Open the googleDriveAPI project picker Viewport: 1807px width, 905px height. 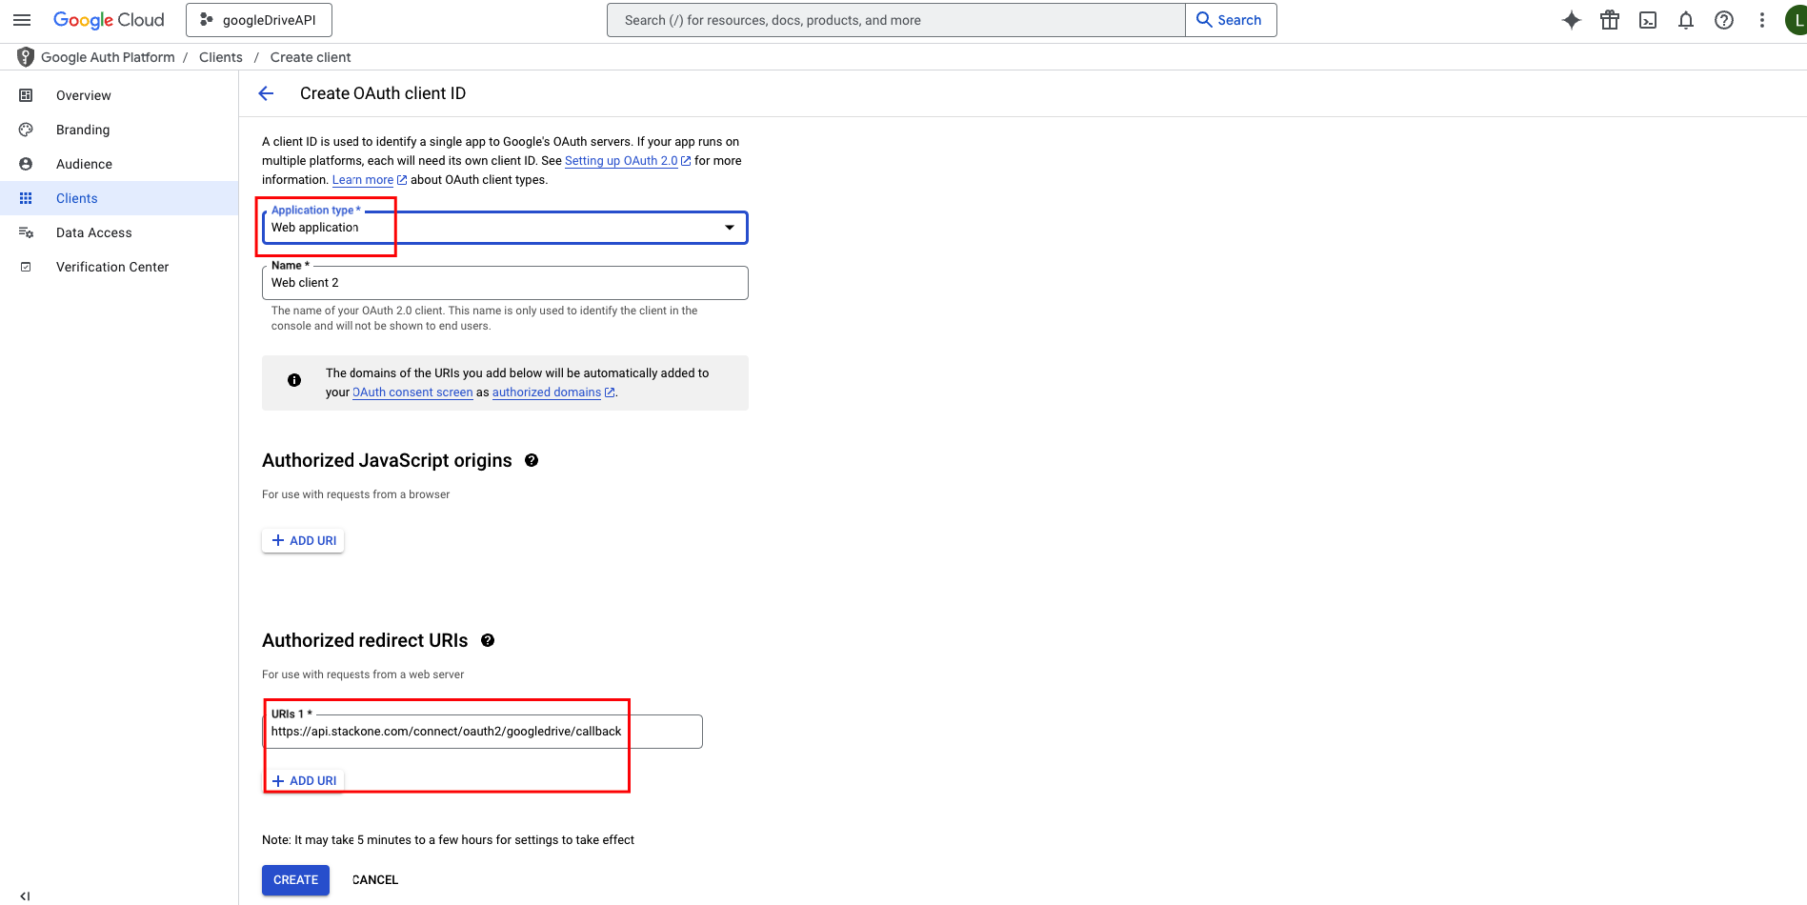(x=259, y=20)
